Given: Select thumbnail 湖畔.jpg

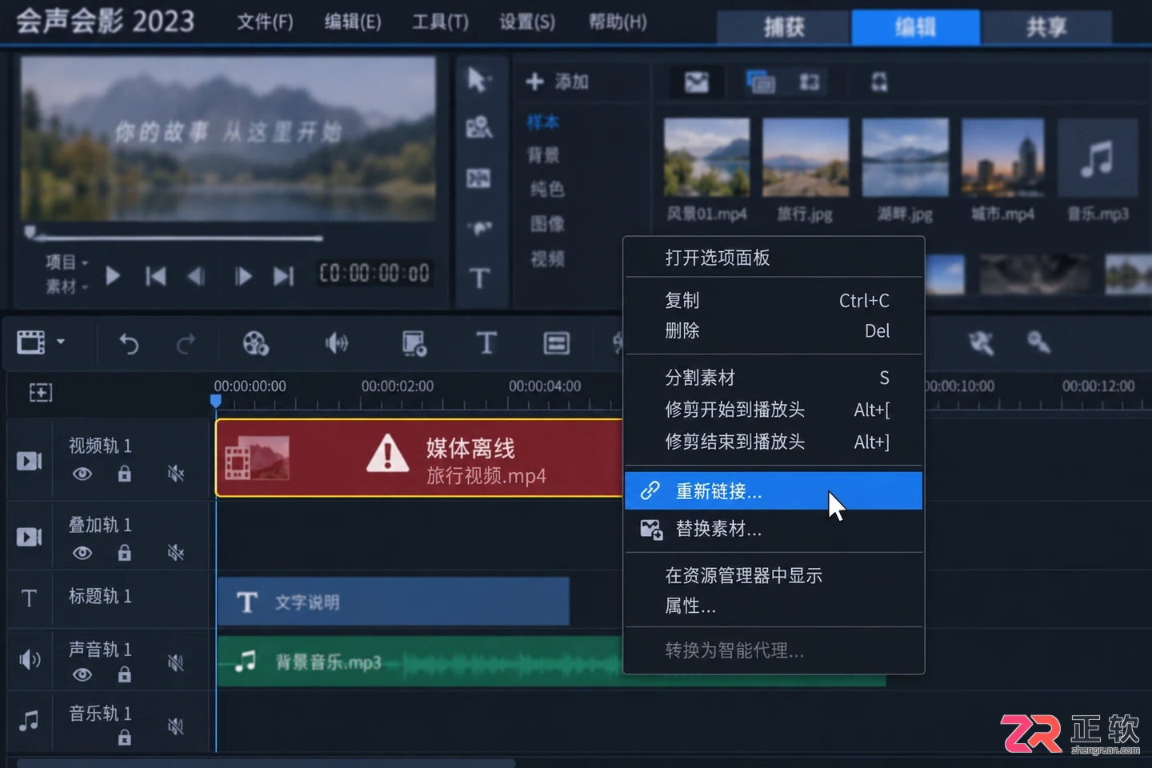Looking at the screenshot, I should (905, 157).
